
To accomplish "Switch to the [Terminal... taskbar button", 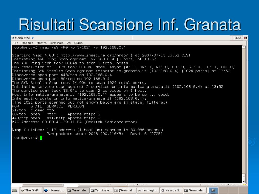I will pyautogui.click(x=125, y=190).
